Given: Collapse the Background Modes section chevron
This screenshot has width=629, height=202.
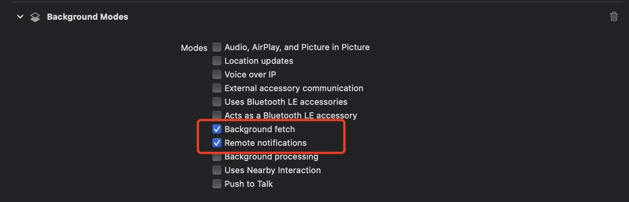Looking at the screenshot, I should [20, 17].
